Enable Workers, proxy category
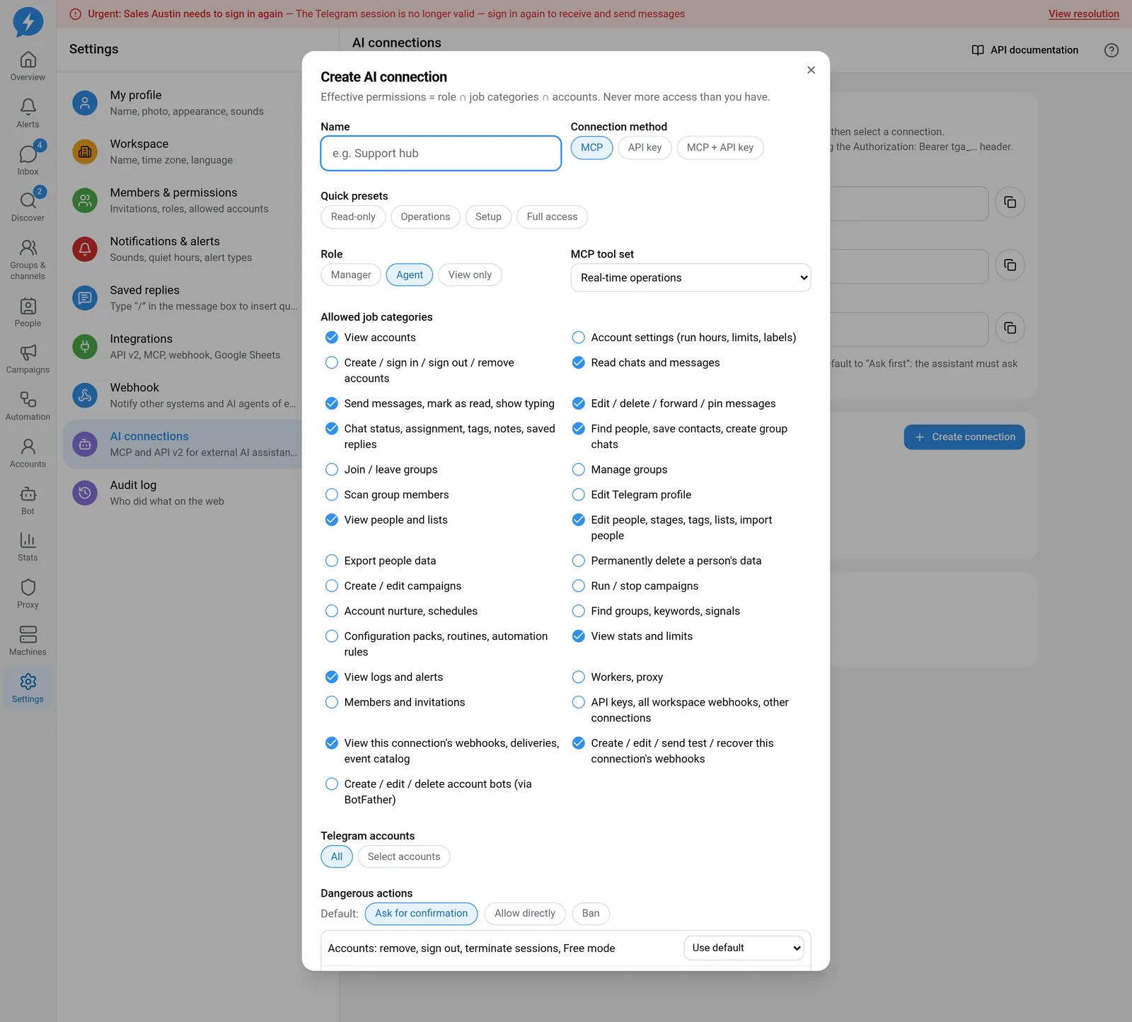Screen dimensions: 1132x1022 coord(578,677)
